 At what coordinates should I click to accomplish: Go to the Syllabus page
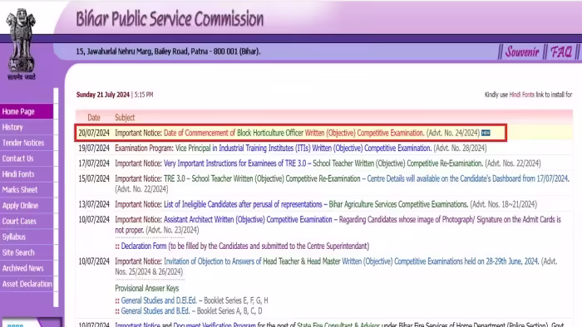(27, 237)
